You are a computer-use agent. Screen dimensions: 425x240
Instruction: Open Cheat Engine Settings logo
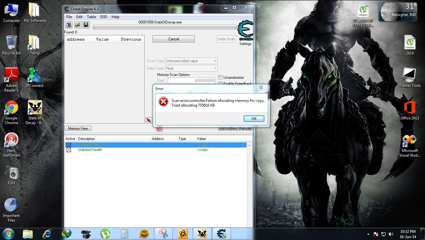pos(245,31)
